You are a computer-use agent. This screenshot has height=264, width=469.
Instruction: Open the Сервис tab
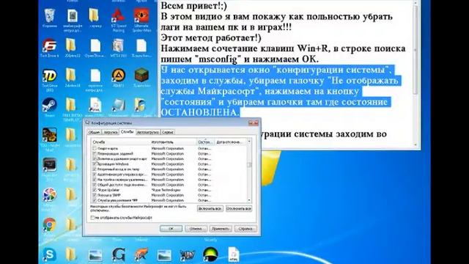coord(168,132)
